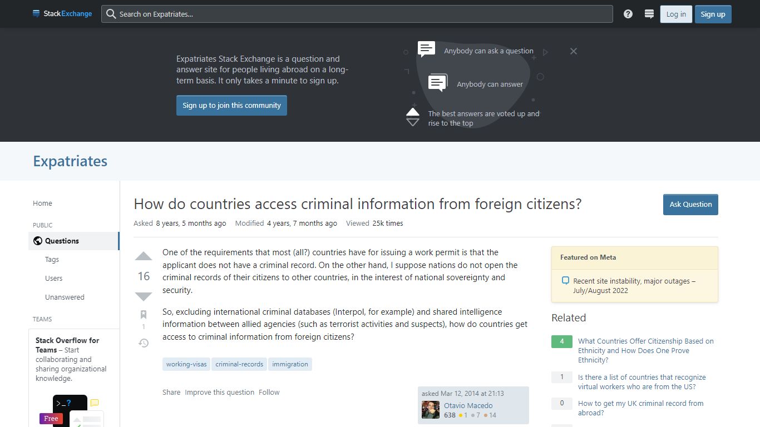The image size is (760, 427).
Task: Open Unanswered in the left sidebar
Action: [x=65, y=297]
